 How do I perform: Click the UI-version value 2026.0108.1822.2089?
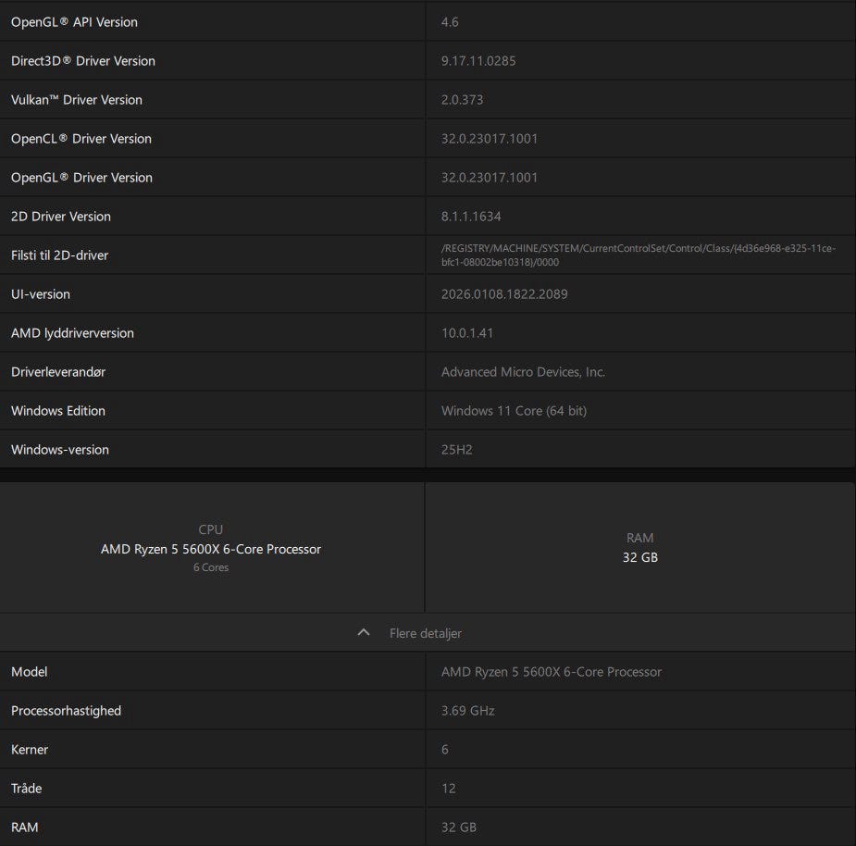tap(504, 294)
